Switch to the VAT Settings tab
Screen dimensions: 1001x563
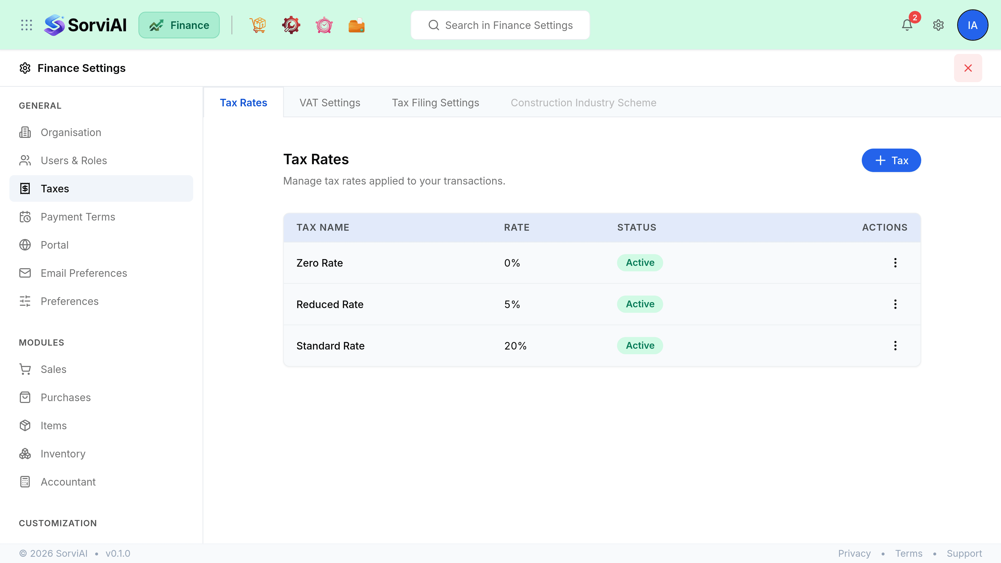point(330,103)
